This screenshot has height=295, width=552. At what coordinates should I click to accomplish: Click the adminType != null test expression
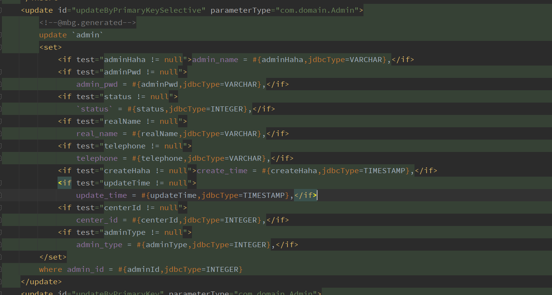tap(143, 232)
